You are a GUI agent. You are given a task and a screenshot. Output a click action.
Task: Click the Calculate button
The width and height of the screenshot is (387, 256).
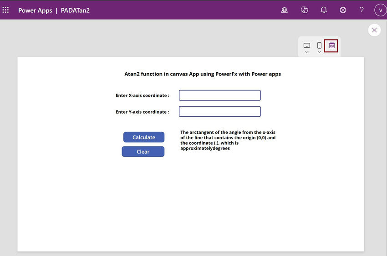click(x=144, y=137)
